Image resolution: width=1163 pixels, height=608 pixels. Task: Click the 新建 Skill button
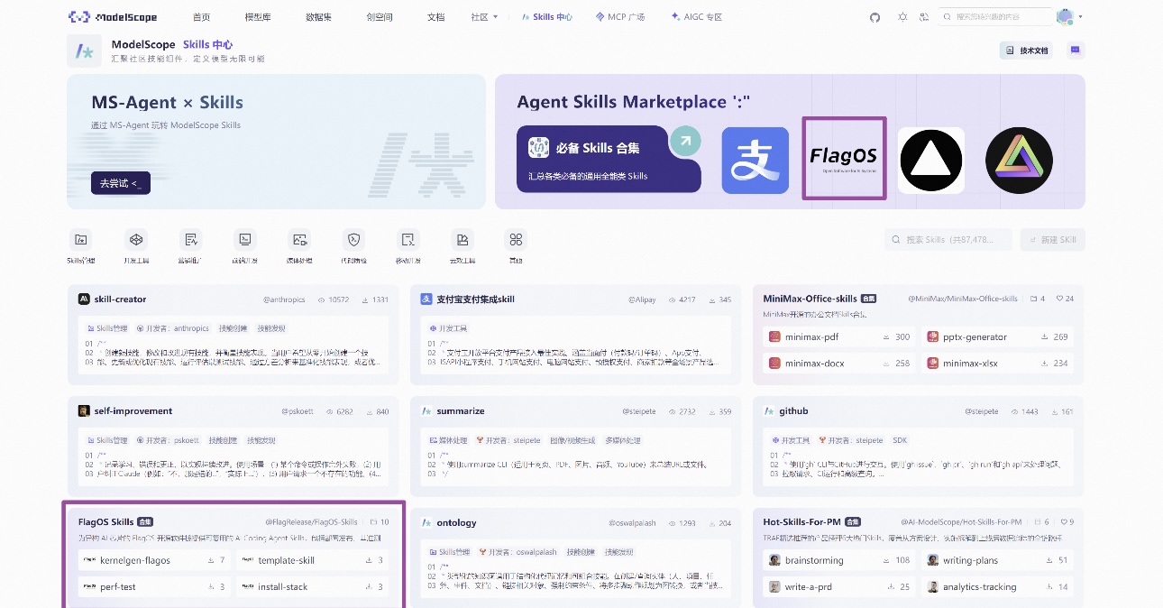tap(1052, 240)
